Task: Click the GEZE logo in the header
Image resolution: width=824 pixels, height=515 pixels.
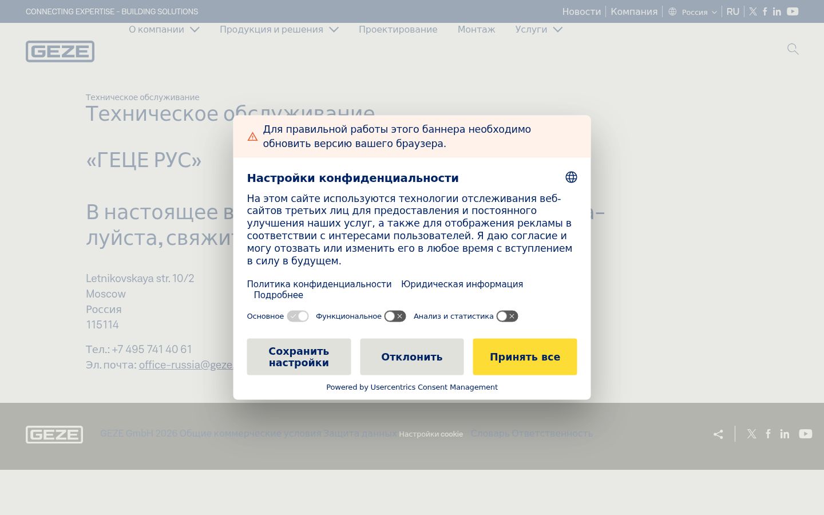Action: tap(60, 51)
